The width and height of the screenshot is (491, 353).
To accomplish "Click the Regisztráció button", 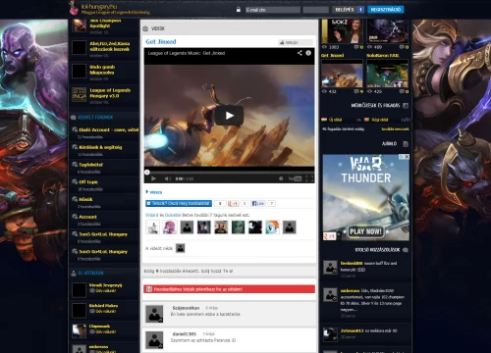I will (386, 10).
